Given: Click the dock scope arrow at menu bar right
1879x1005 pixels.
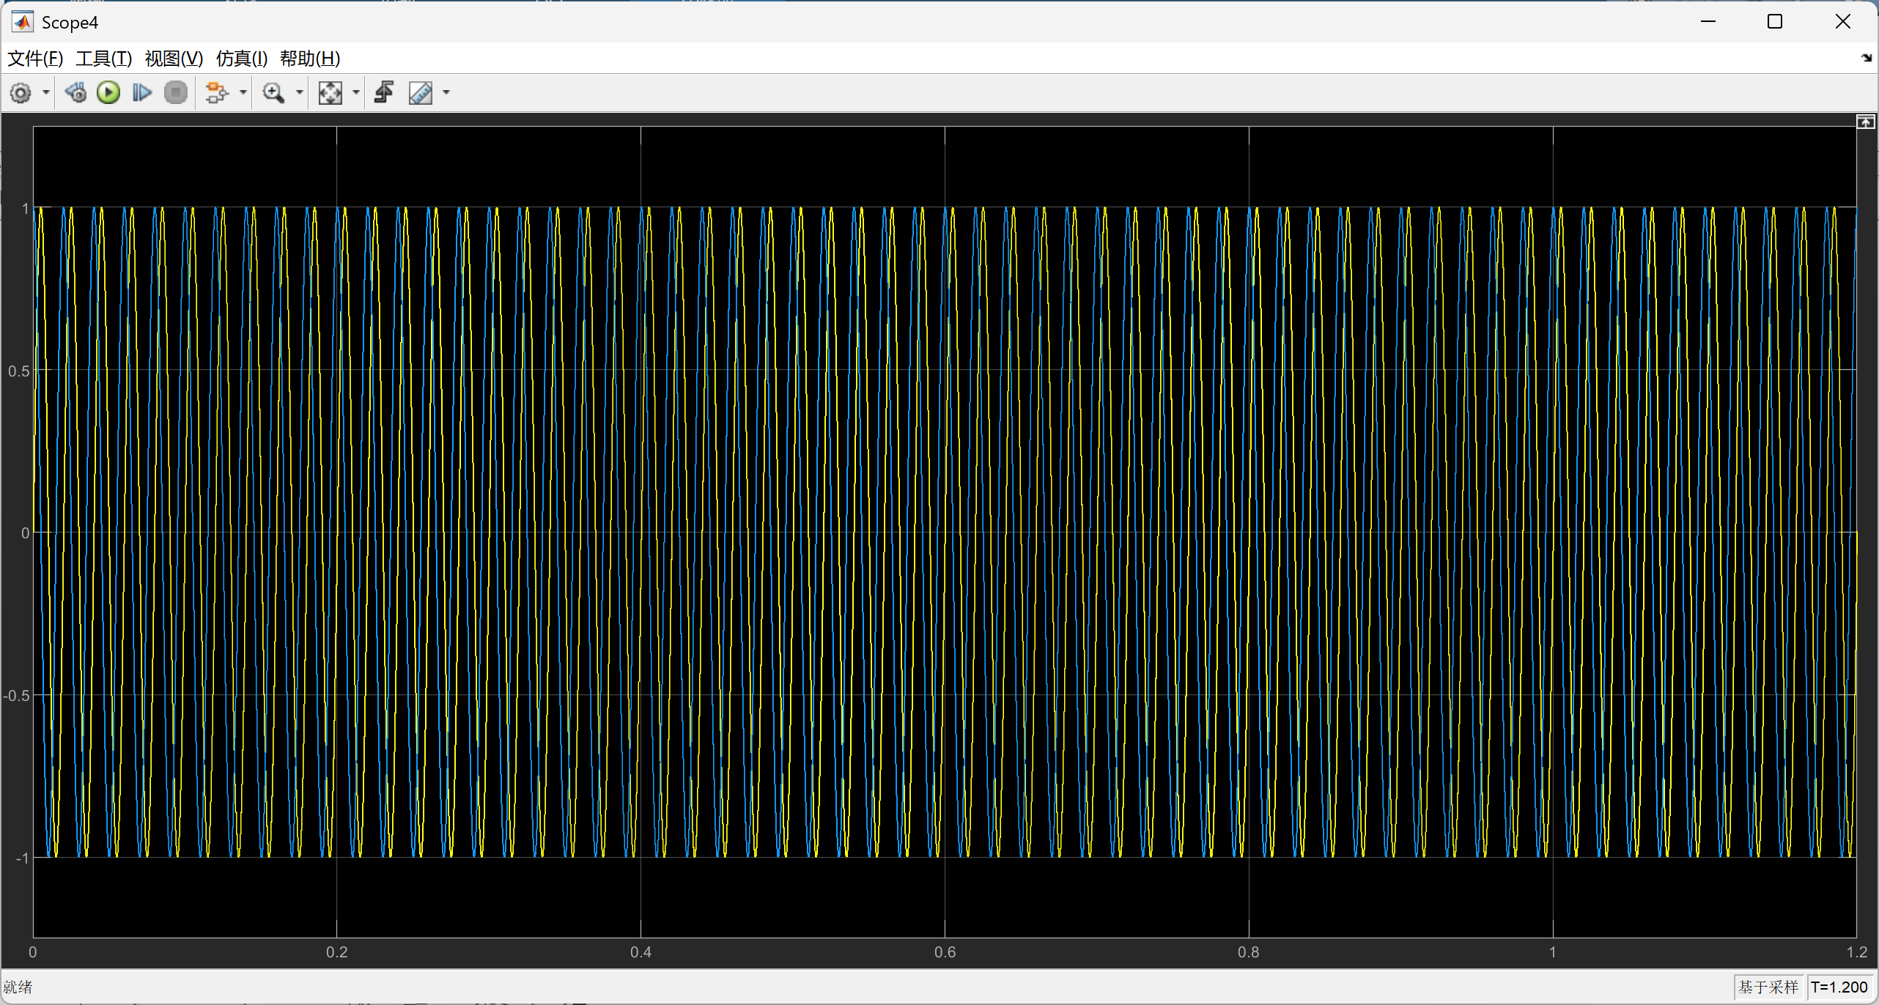Looking at the screenshot, I should click(x=1866, y=58).
